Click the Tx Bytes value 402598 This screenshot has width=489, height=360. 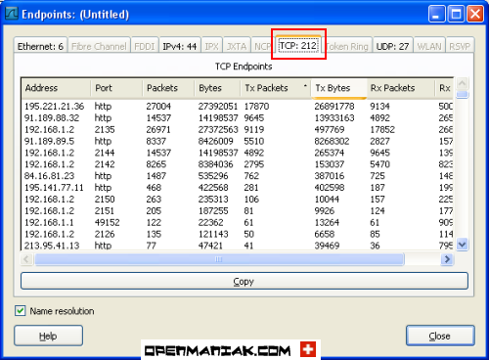coord(330,188)
